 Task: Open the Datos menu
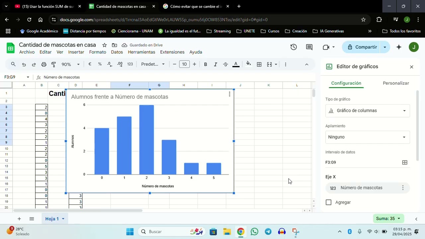click(x=117, y=52)
